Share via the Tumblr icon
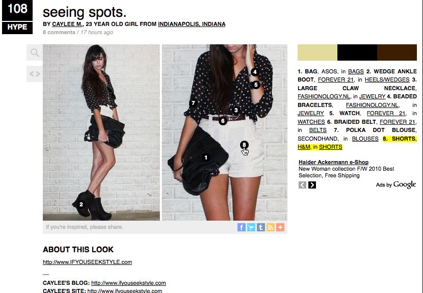 261,227
